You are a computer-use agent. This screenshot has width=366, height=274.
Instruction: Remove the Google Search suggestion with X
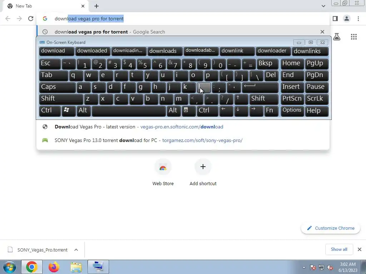click(322, 32)
